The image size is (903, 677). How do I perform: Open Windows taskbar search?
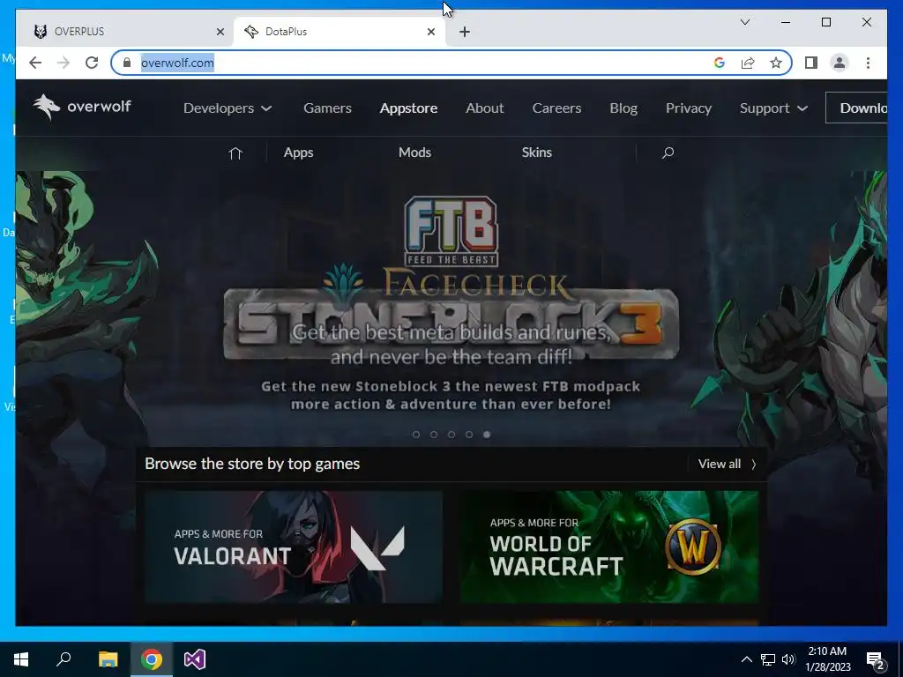pos(63,659)
